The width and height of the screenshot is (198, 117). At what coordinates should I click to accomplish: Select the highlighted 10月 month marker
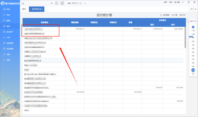click(193, 70)
